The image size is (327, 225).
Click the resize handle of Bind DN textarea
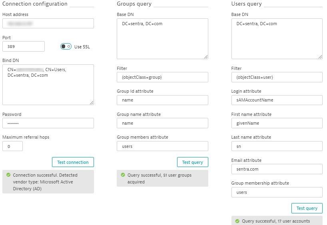(92, 102)
